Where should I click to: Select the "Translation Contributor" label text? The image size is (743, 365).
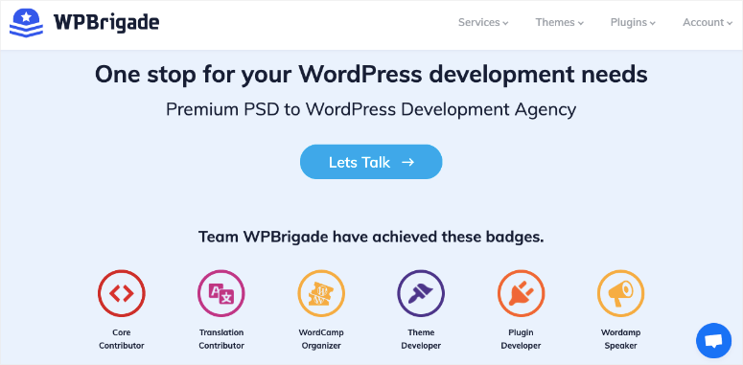point(221,339)
